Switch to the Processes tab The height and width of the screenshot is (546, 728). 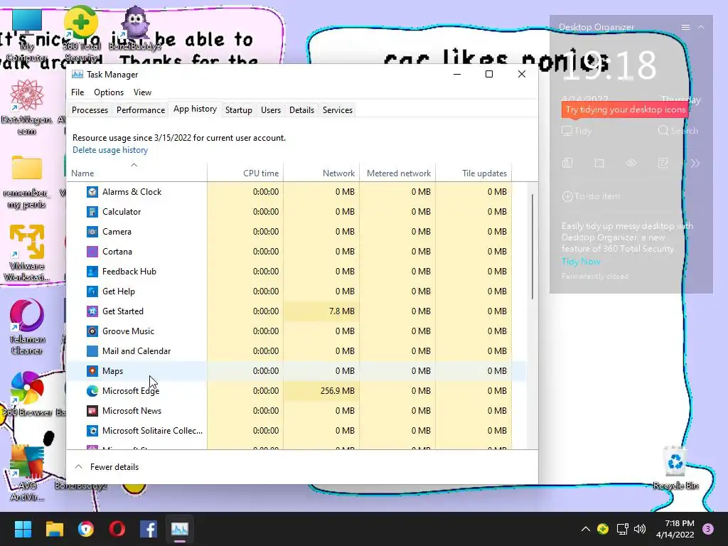[90, 110]
